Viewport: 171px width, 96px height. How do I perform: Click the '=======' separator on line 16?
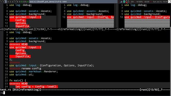tap(15, 62)
